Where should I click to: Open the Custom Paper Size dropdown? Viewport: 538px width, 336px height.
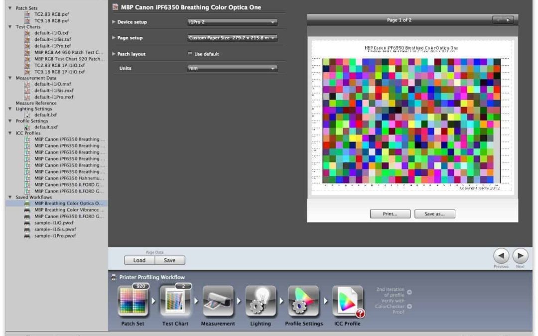(x=232, y=38)
